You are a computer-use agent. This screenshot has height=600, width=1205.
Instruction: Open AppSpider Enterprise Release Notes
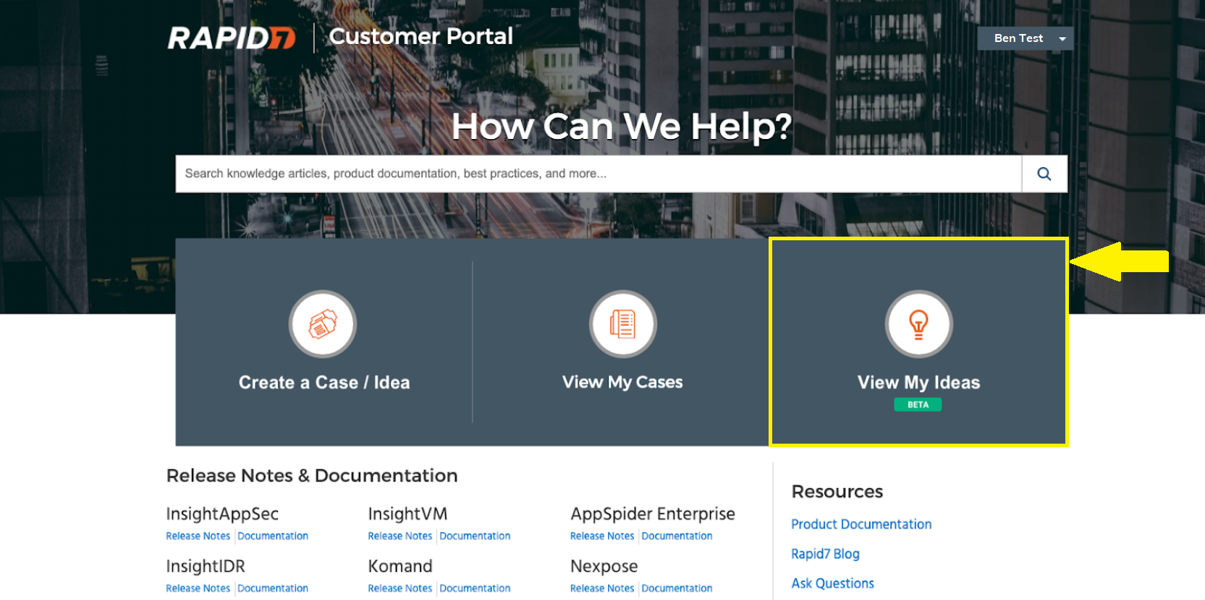tap(601, 536)
